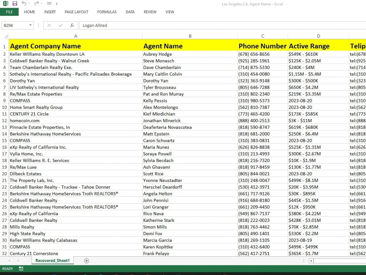366x275 pixels.
Task: Open Customize Quick Access Toolbar dropdown
Action: click(57, 4)
